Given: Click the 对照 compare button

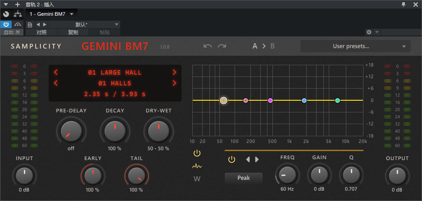Looking at the screenshot, I should [x=41, y=32].
